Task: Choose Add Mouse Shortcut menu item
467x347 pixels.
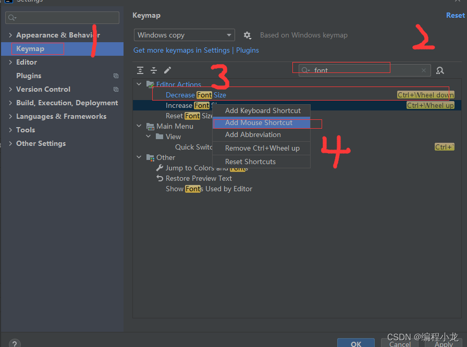Action: [x=262, y=122]
